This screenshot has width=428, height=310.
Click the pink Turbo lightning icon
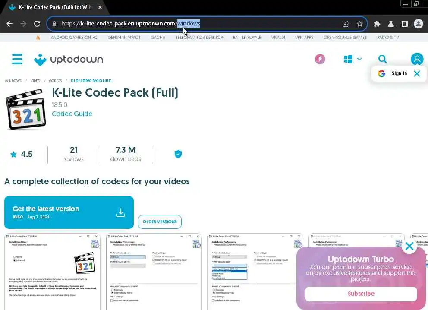320,59
